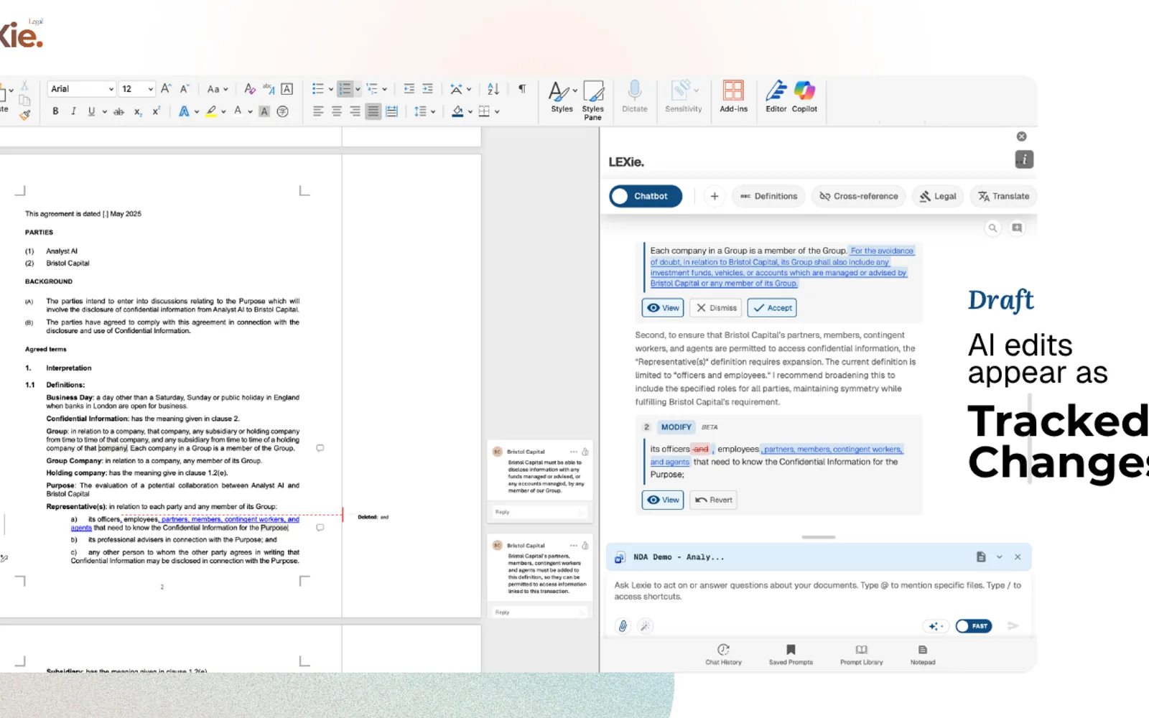This screenshot has width=1149, height=718.
Task: Accept the suggested Group edit
Action: 772,308
